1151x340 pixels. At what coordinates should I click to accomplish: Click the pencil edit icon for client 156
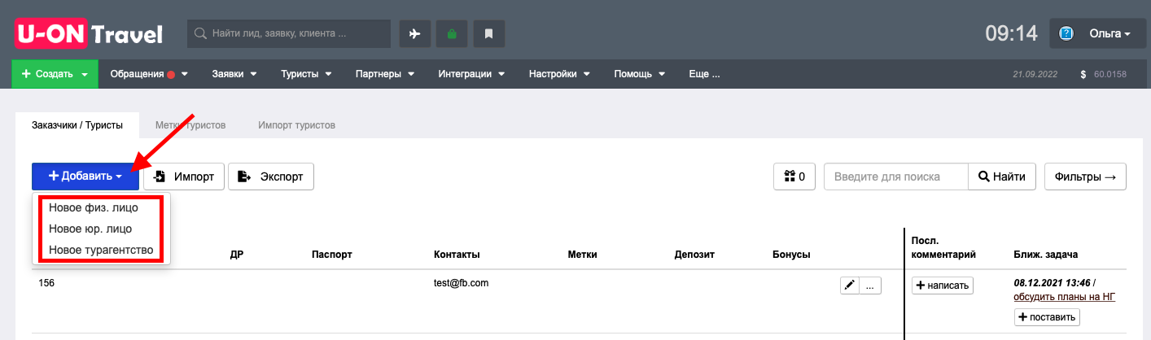850,286
